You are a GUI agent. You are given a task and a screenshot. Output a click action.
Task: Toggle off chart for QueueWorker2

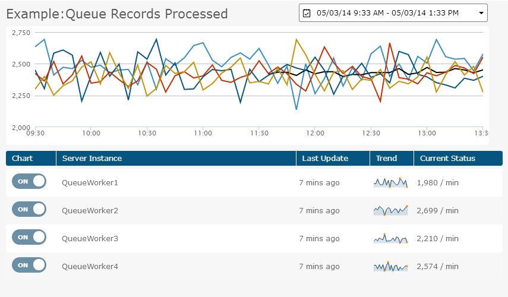point(29,209)
